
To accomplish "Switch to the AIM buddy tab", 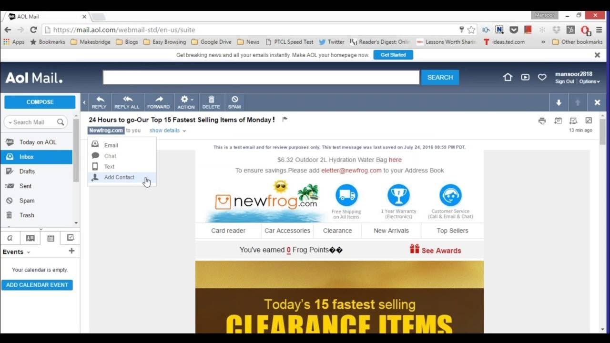I will (x=10, y=238).
